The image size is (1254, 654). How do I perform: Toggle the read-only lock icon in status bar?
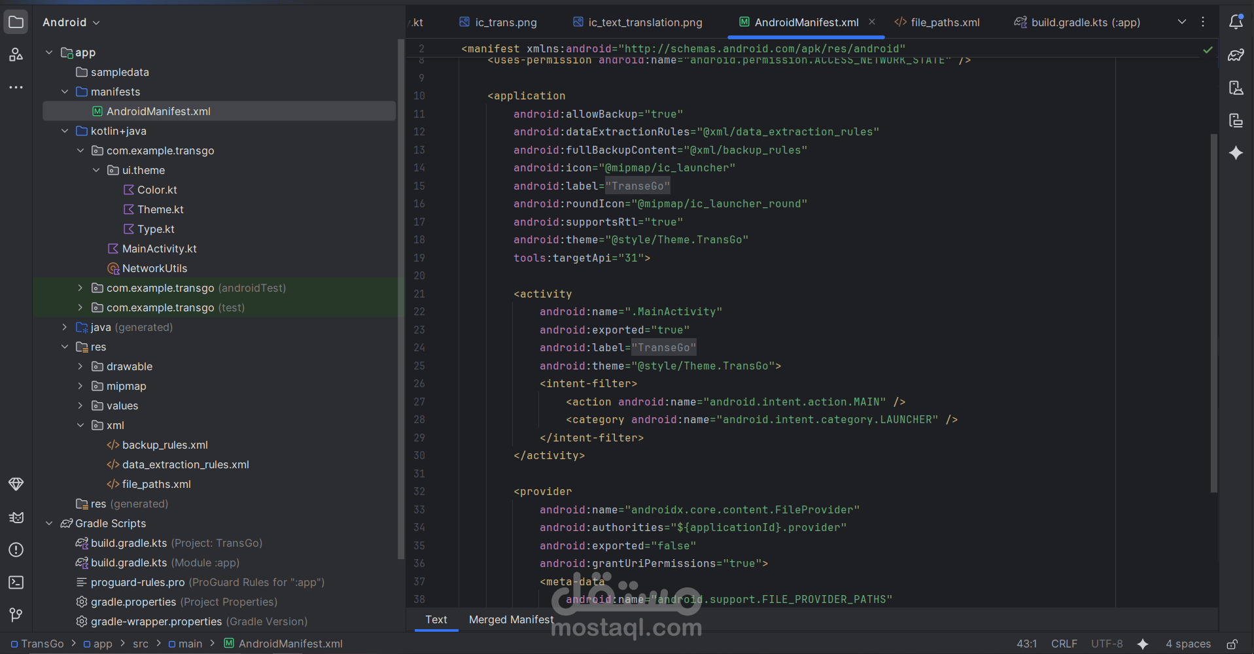pyautogui.click(x=1232, y=644)
